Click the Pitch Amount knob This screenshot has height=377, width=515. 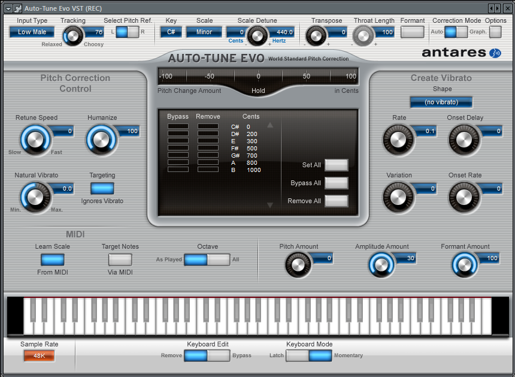pyautogui.click(x=298, y=265)
